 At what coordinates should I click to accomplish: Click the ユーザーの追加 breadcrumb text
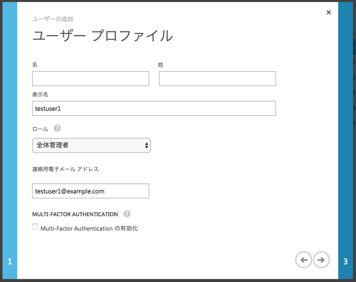coord(53,19)
